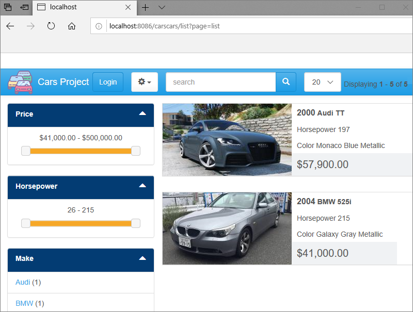Click the Horsepower 197 text

(x=323, y=129)
